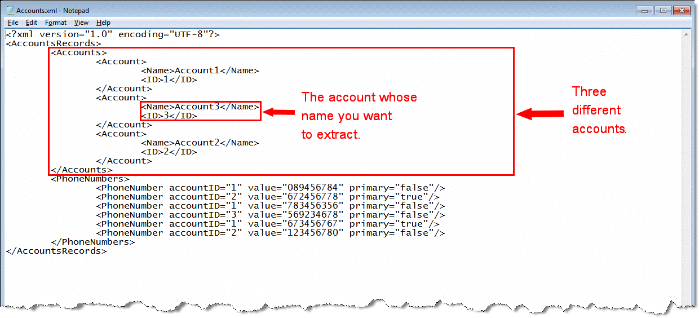Click the vertical scrollbar up arrow
The image size is (699, 318).
click(x=686, y=35)
